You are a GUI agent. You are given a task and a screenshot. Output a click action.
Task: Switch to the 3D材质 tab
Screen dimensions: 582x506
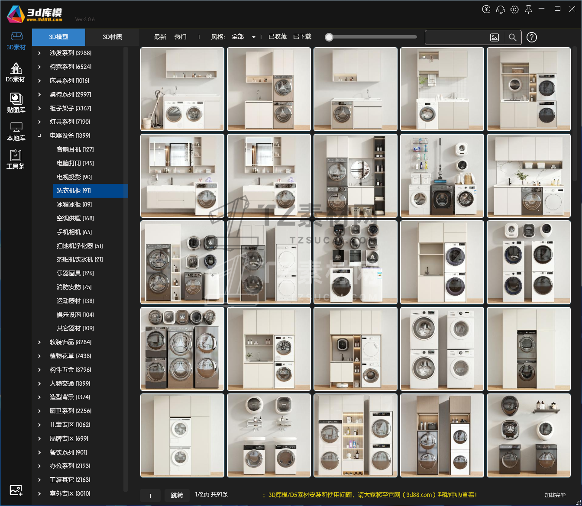click(x=112, y=37)
